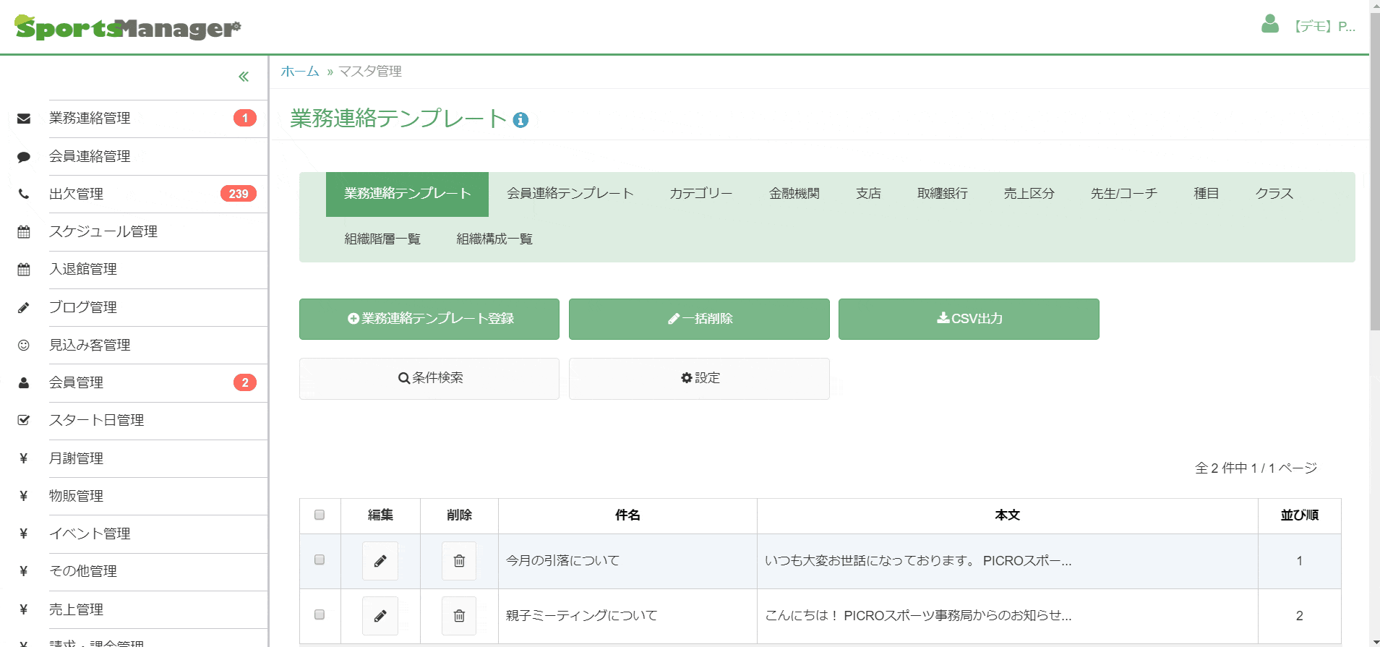1380x647 pixels.
Task: Click the check-square icon beside スタート日管理
Action: point(24,420)
